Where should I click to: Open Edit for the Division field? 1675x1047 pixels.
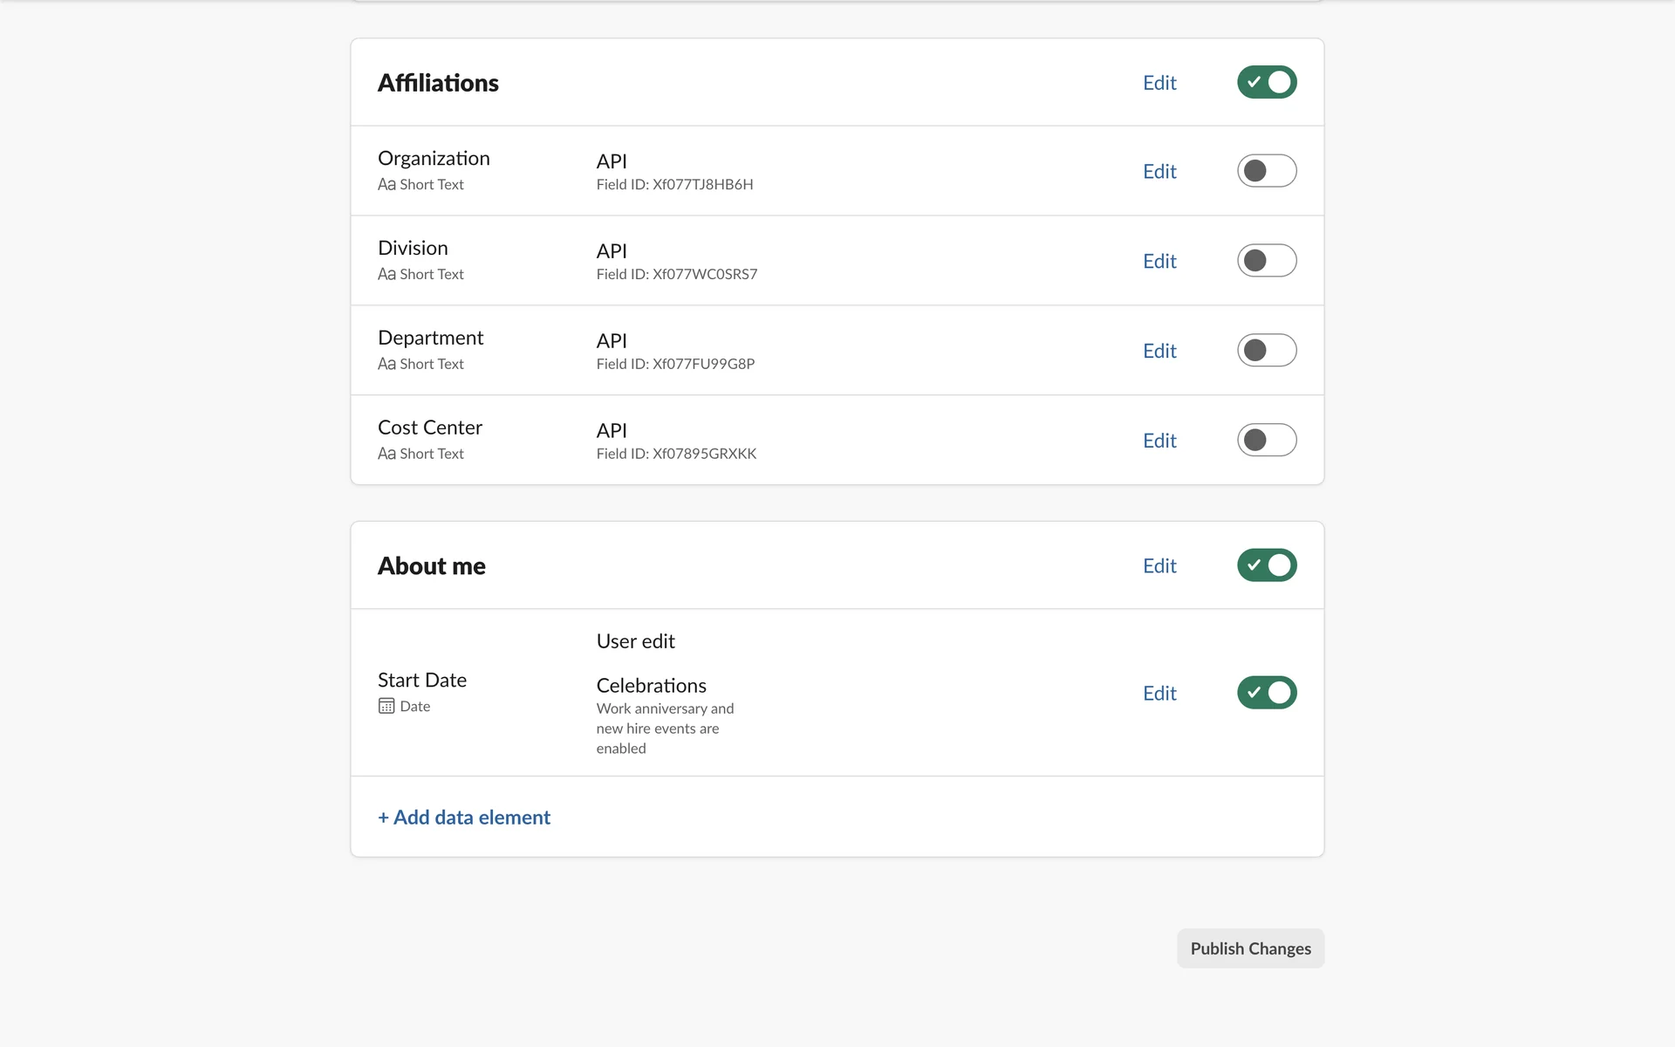click(1159, 262)
